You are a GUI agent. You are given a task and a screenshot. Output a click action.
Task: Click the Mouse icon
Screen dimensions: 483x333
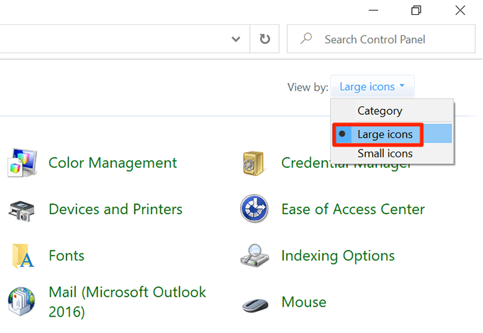254,303
